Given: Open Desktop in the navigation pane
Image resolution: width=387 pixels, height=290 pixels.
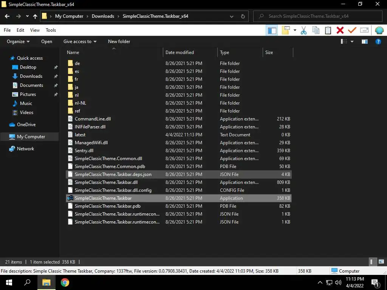Looking at the screenshot, I should pyautogui.click(x=28, y=67).
